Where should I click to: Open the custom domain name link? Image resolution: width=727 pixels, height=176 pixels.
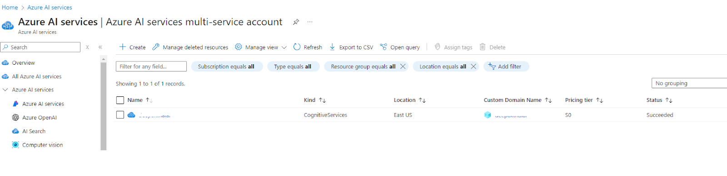[511, 115]
